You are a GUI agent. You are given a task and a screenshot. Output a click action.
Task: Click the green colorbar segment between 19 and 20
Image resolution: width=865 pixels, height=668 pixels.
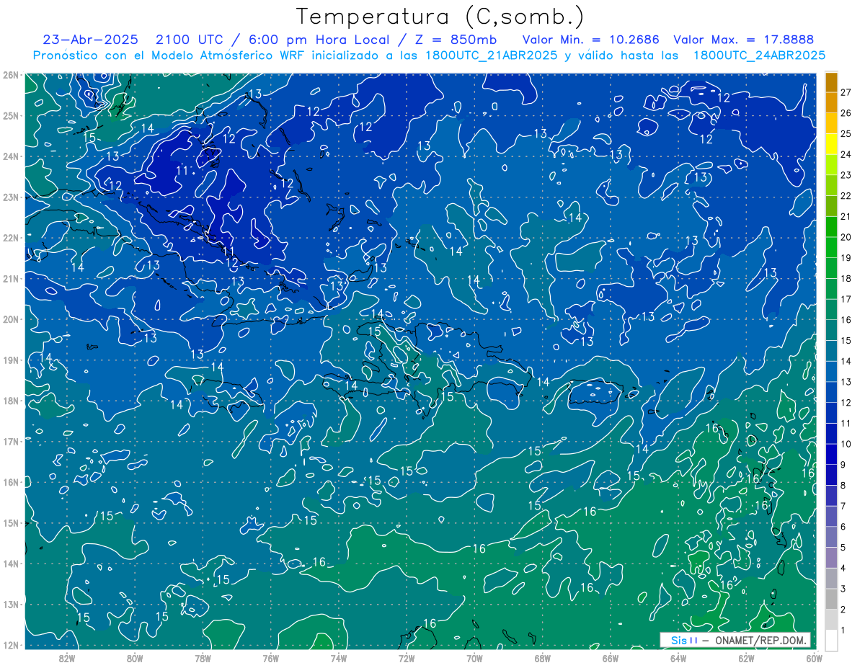point(831,247)
